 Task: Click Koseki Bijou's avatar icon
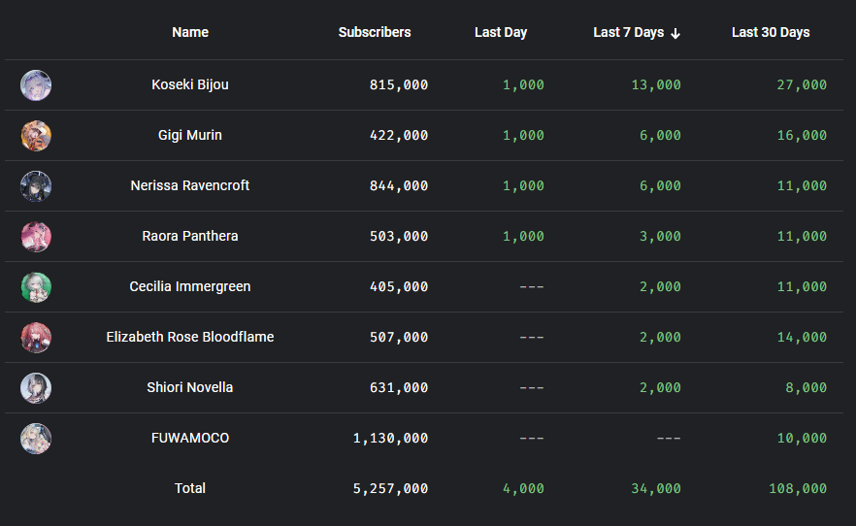(x=36, y=85)
